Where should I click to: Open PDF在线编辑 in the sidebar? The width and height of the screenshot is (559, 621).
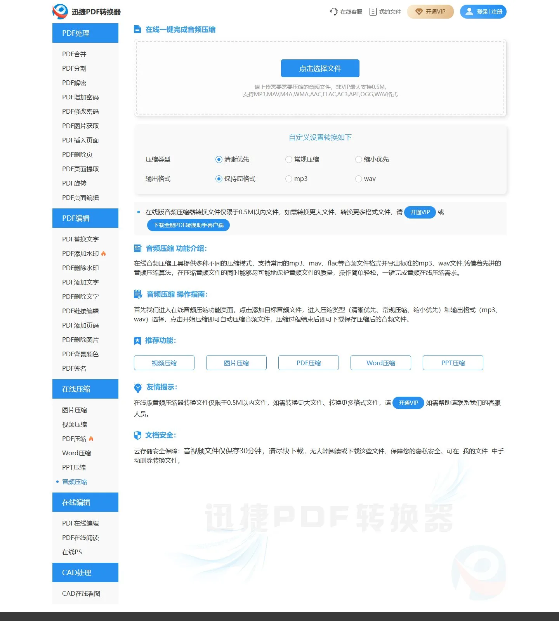(x=80, y=523)
